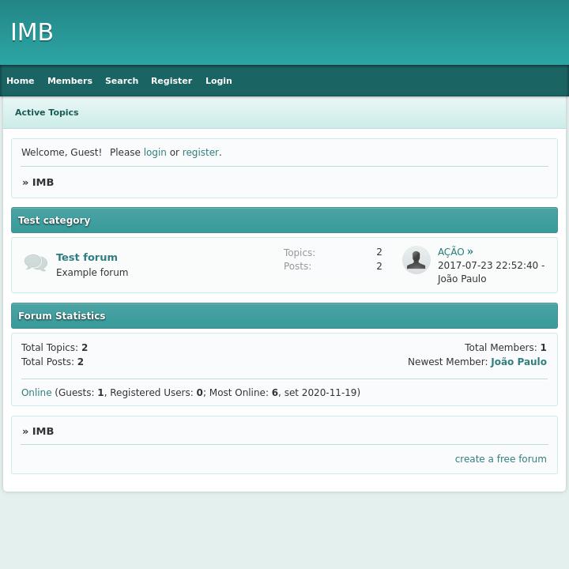
Task: Click IMB breadcrumb above create a free forum
Action: point(43,431)
